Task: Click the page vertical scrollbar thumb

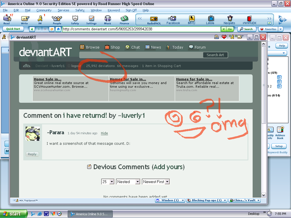Action: click(x=263, y=85)
